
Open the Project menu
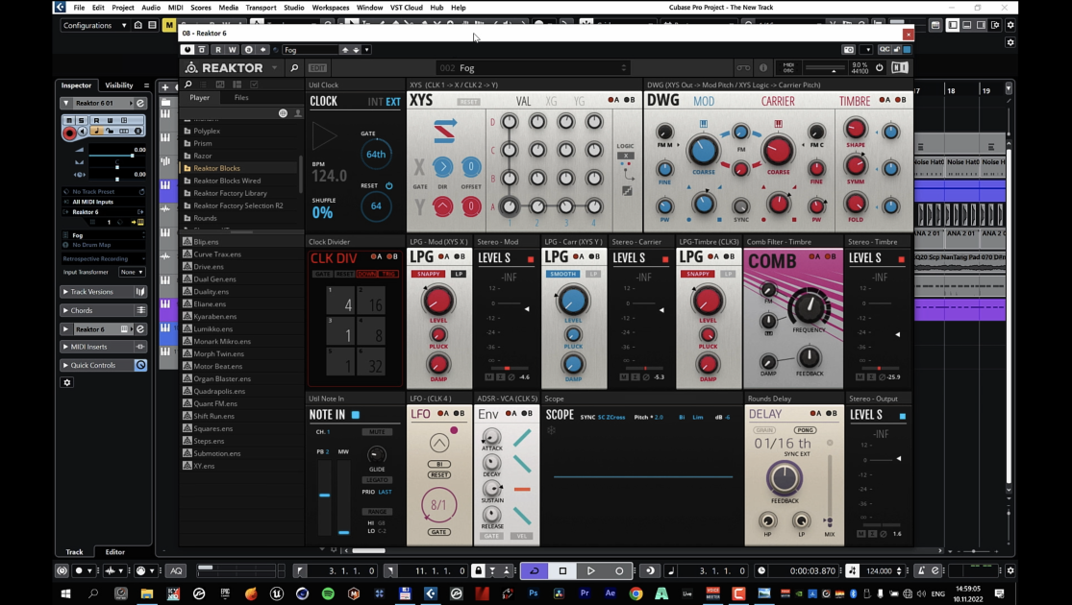pyautogui.click(x=123, y=8)
